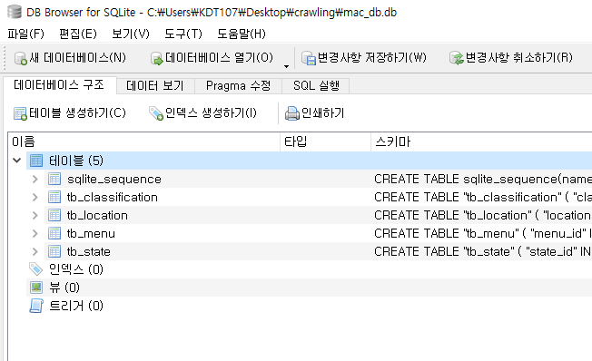592x361 pixels.
Task: Click the CREATE TABLE "tb_menu" schema cell
Action: point(482,233)
